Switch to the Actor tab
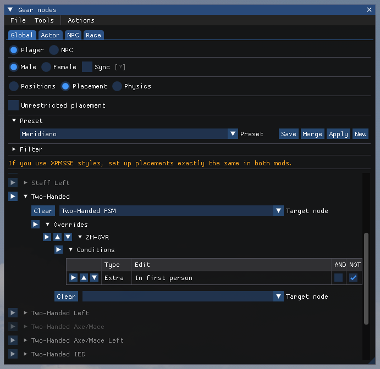 click(50, 35)
